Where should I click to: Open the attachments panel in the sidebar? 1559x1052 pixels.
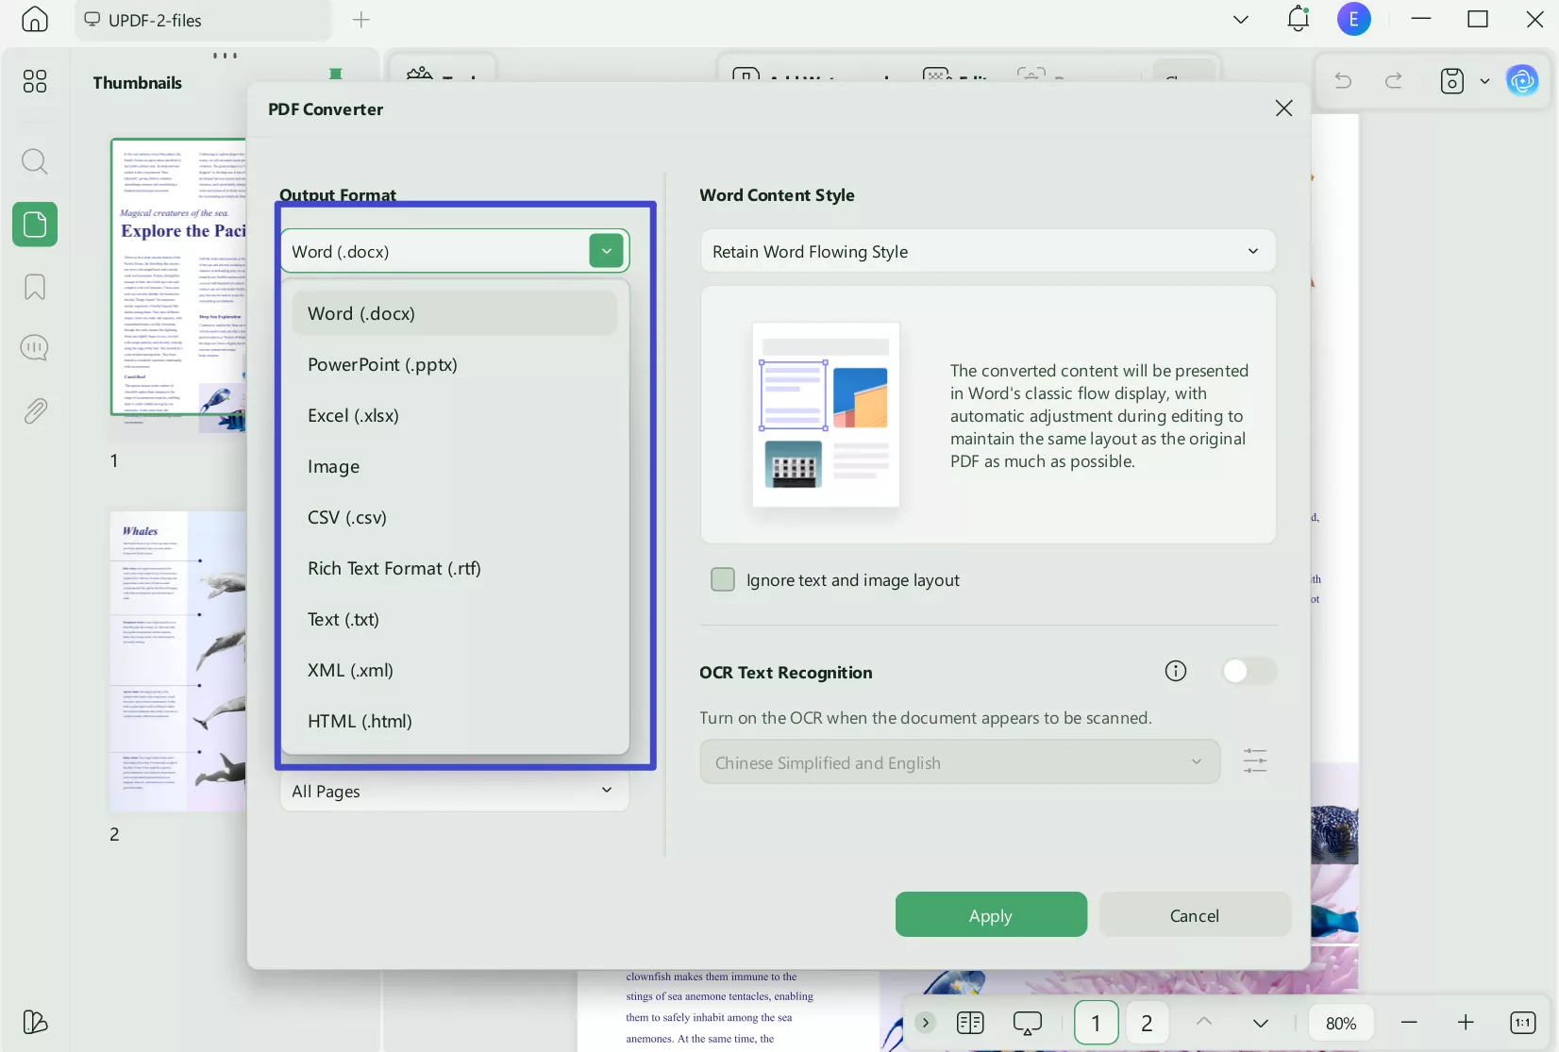click(34, 410)
